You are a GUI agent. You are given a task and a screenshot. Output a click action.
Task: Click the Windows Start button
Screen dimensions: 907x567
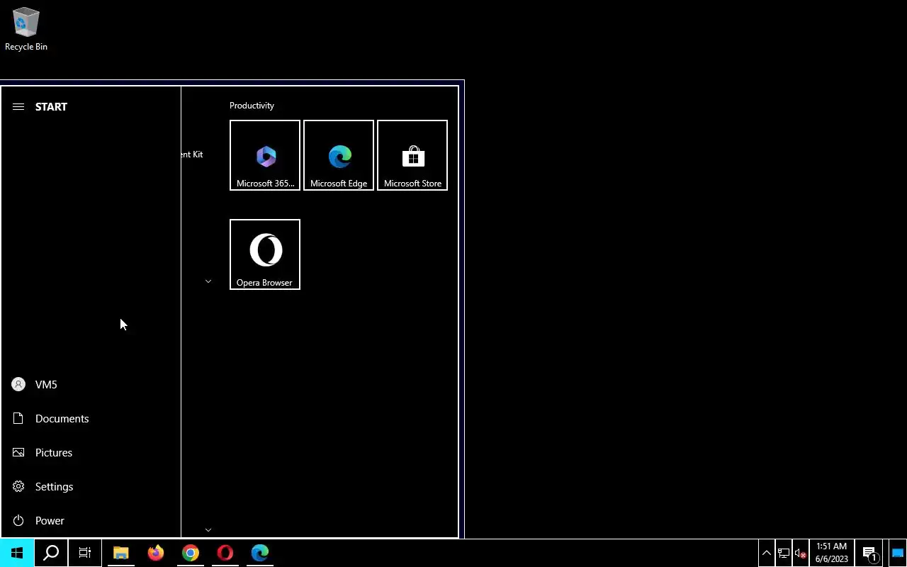pos(17,553)
